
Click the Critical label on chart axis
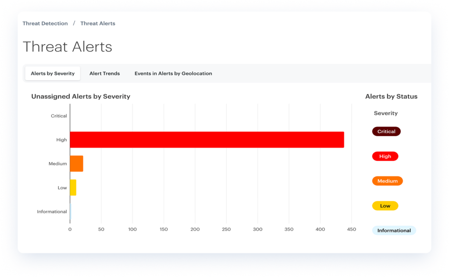click(x=59, y=116)
